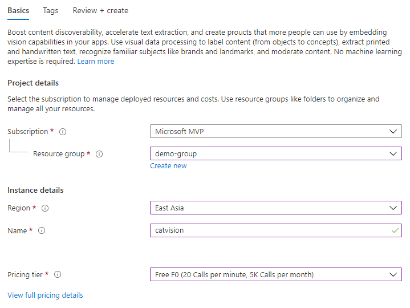Click the info icon beside Name
This screenshot has height=308, width=410.
[x=42, y=231]
